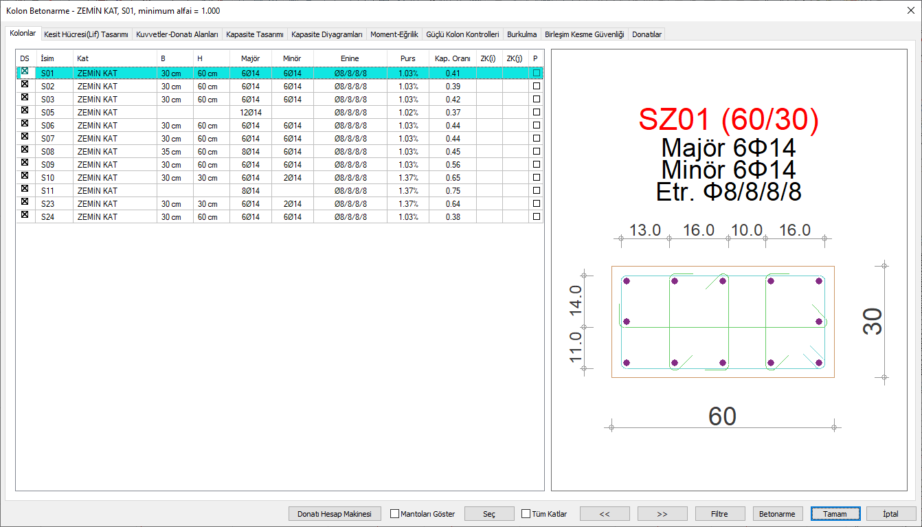Viewport: 922px width, 527px height.
Task: Click the SZ01 (60/30) section title
Action: (x=728, y=120)
